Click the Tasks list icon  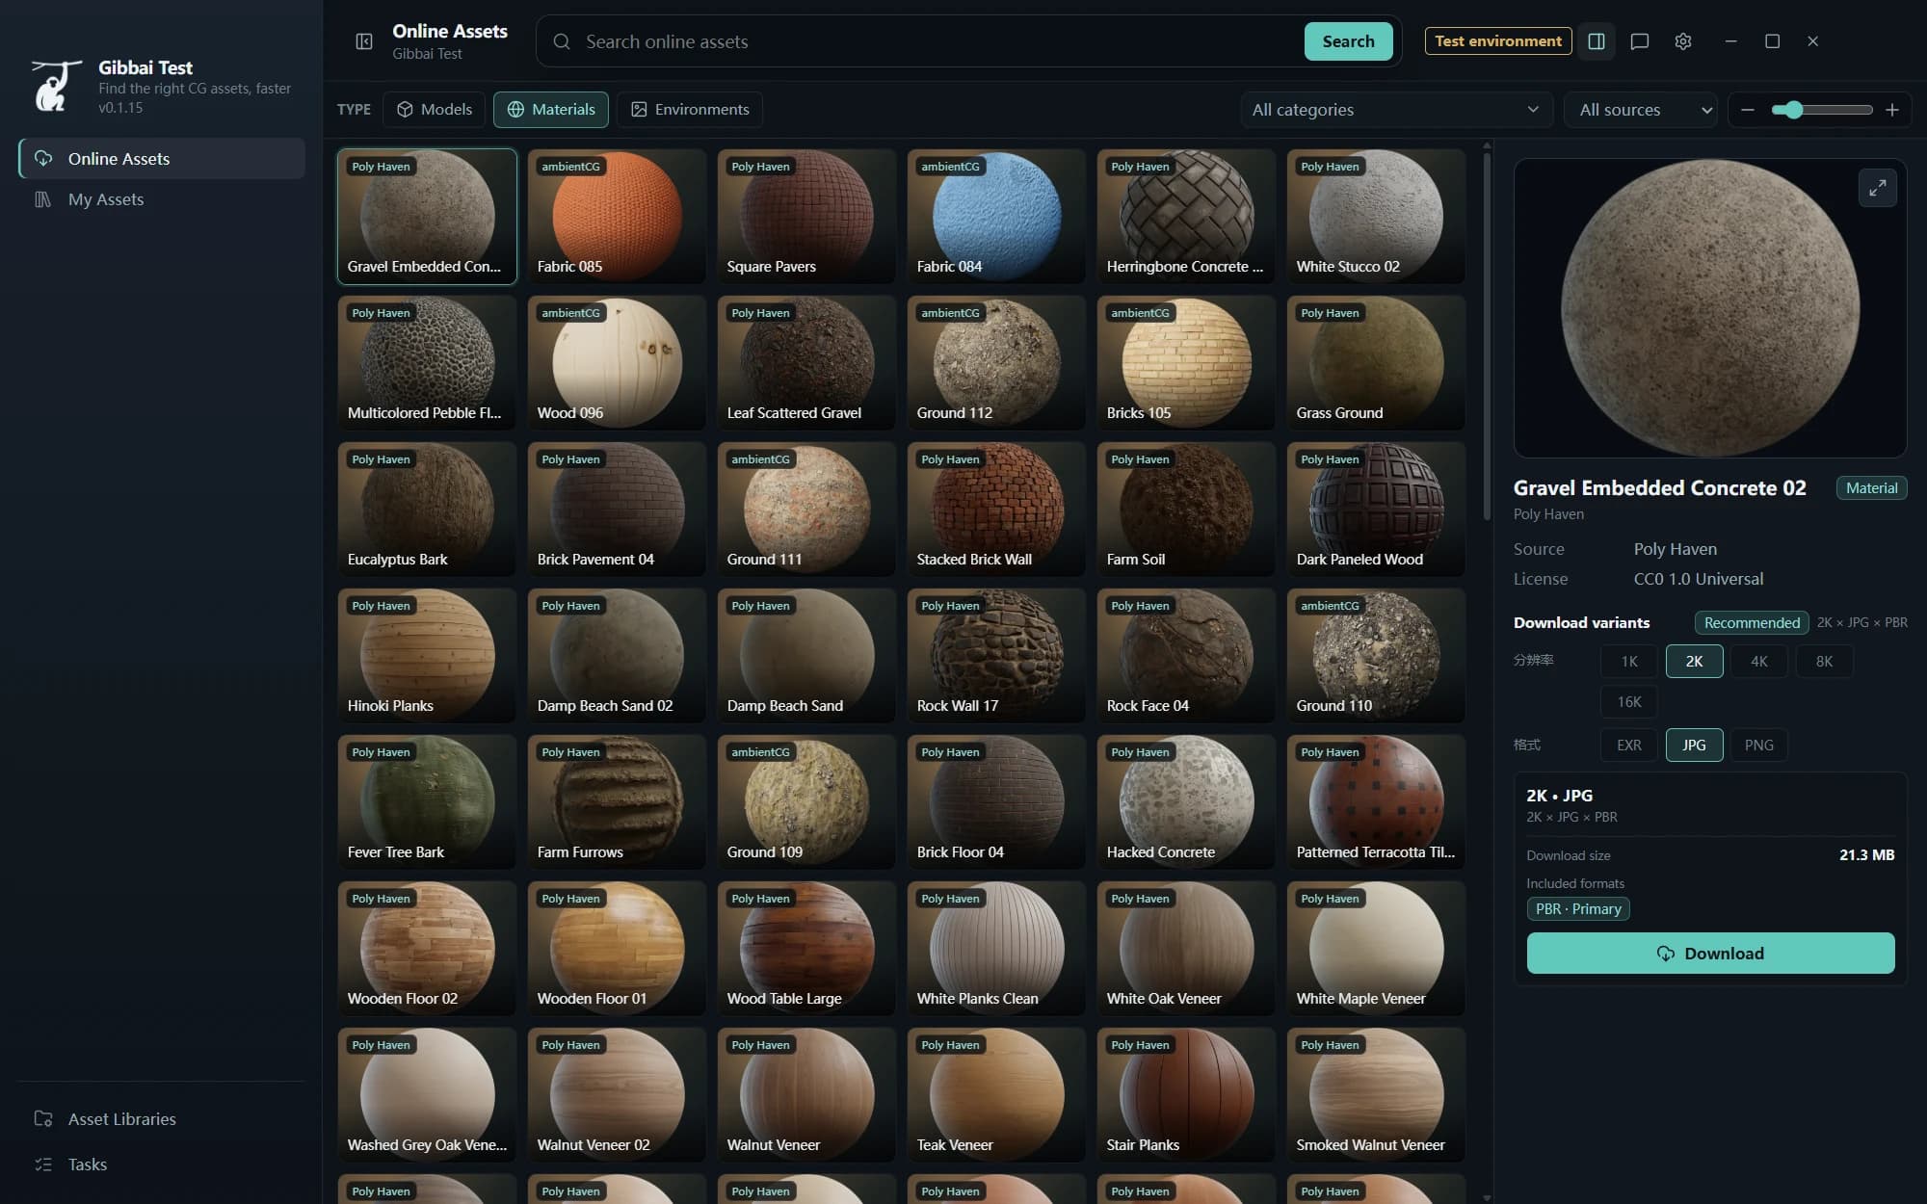(x=43, y=1165)
